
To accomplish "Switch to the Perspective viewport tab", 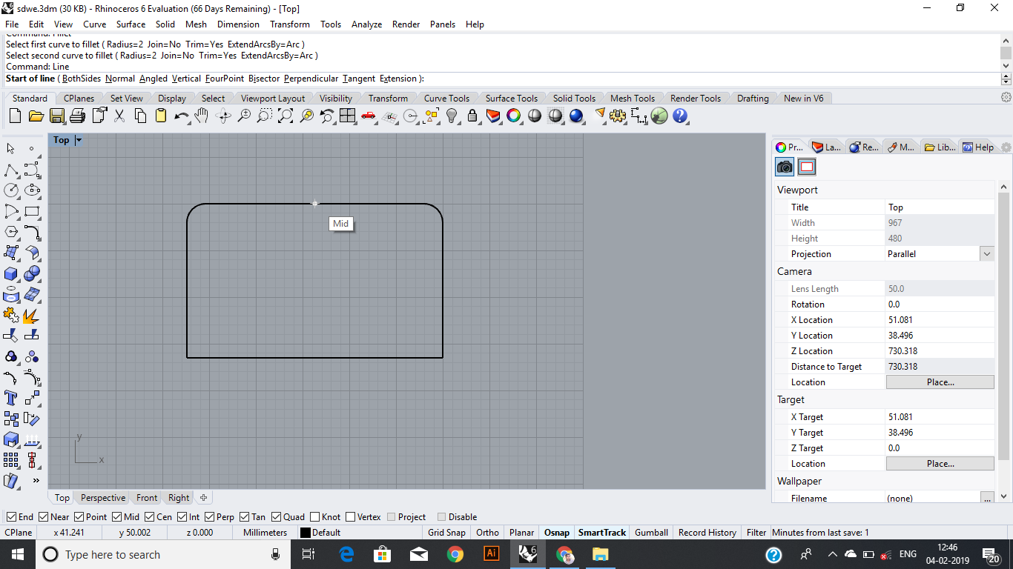I will (x=103, y=498).
